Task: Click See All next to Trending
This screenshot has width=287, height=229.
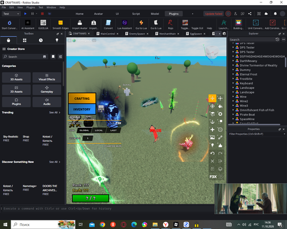Action: click(55, 112)
